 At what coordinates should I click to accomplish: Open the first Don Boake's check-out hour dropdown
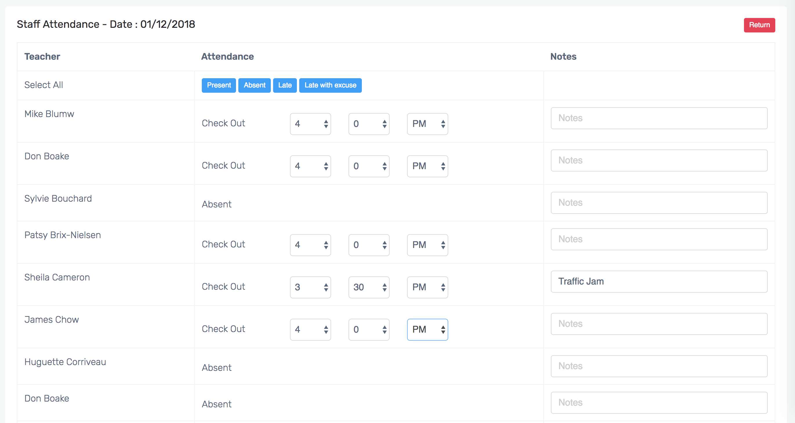(x=310, y=166)
